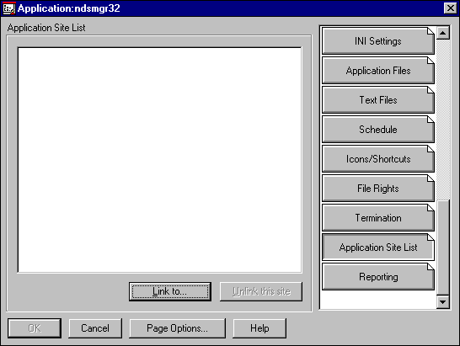Screen dimensions: 460x346
Task: Cancel the application dialog
Action: [x=95, y=328]
